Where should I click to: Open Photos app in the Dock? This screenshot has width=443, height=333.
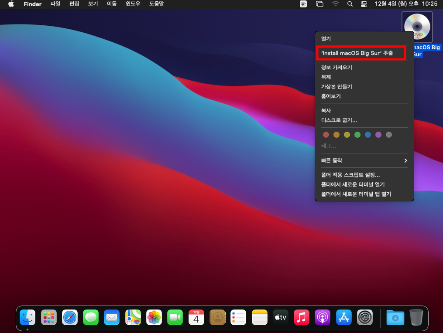[154, 317]
